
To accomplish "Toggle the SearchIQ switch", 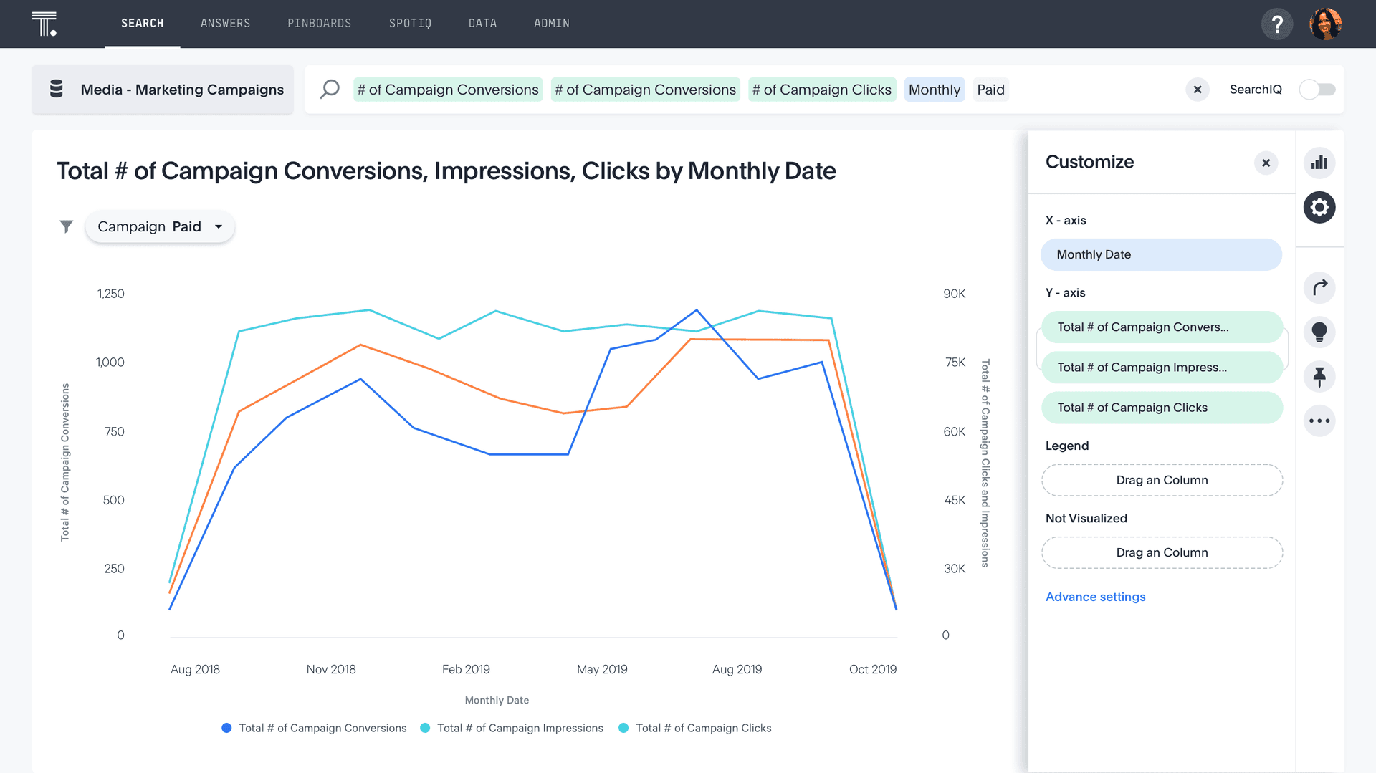I will tap(1317, 90).
